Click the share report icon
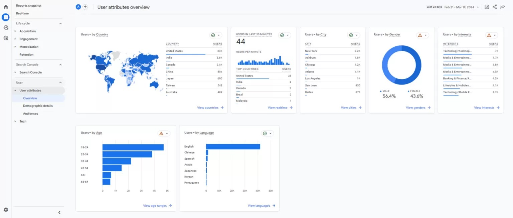The height and width of the screenshot is (218, 513). 495,7
